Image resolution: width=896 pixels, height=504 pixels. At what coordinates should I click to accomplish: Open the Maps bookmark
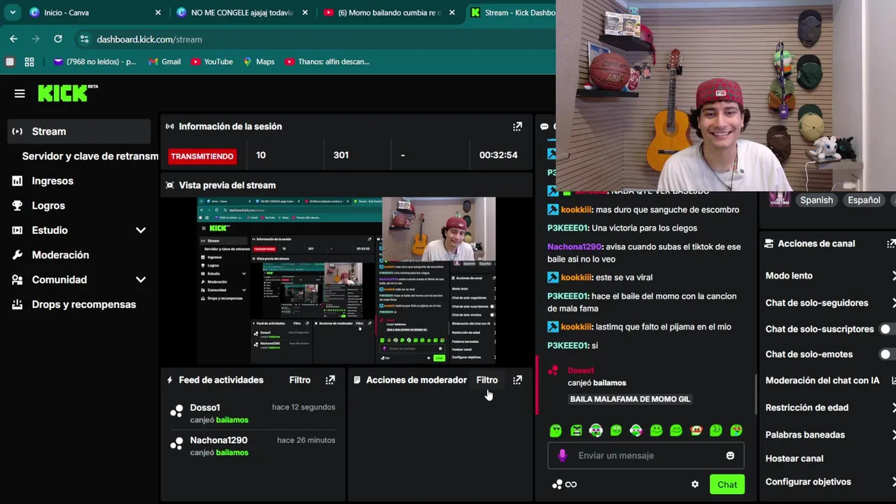pos(258,62)
